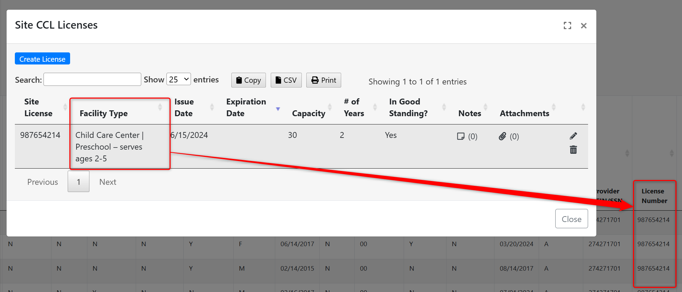
Task: Click issue date 6/15/2024 cell
Action: (189, 135)
